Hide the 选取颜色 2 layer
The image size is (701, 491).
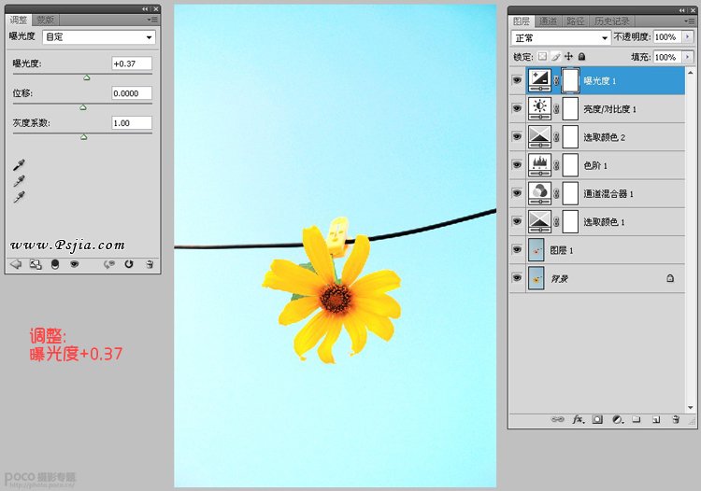(x=517, y=136)
